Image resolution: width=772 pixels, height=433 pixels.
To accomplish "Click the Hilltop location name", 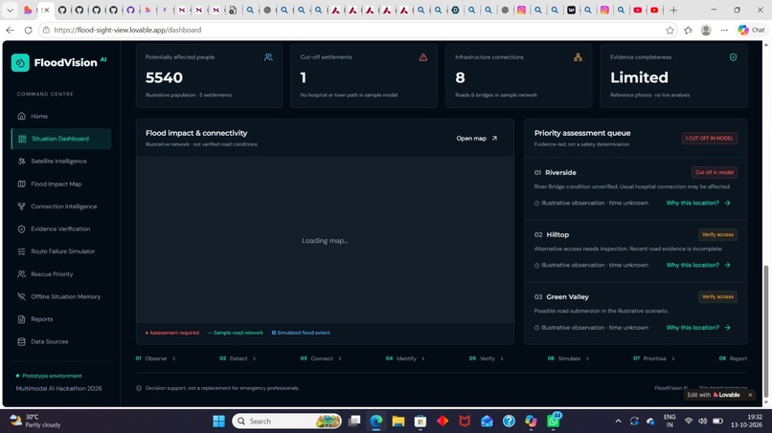I will tap(557, 235).
